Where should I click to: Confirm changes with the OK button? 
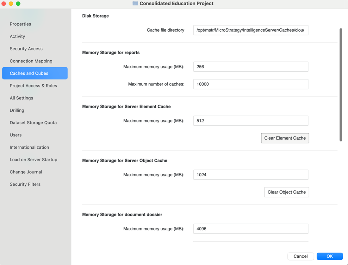330,256
